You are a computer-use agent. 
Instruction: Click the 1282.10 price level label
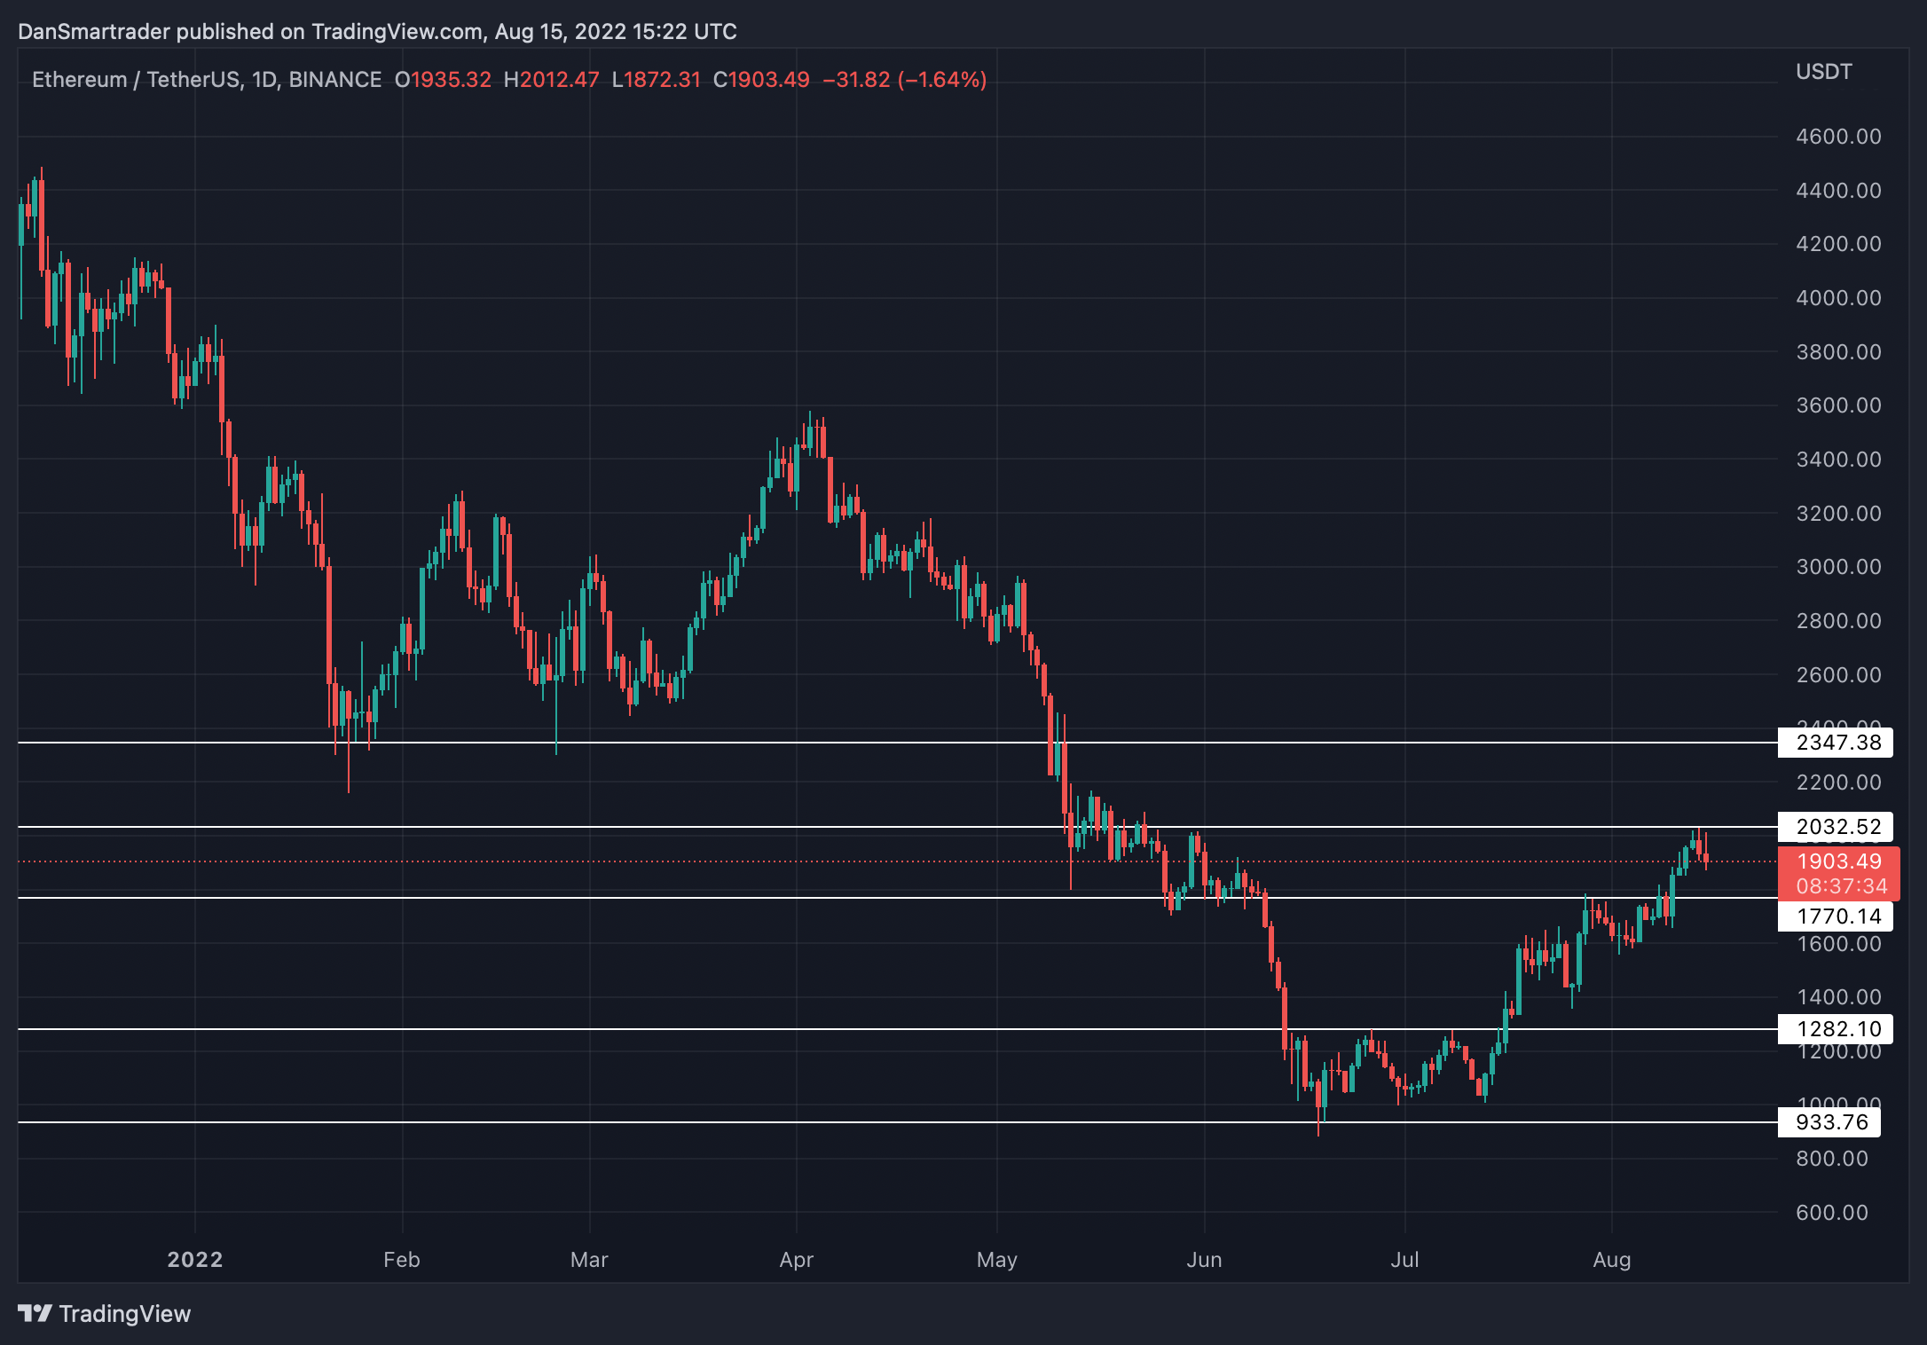1835,1029
